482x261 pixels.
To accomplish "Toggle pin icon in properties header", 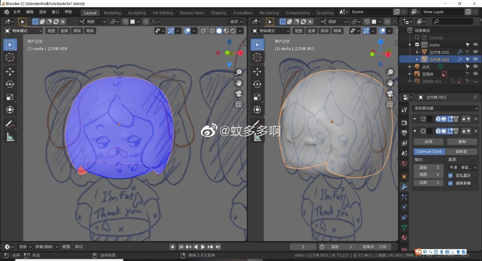I will (x=475, y=97).
